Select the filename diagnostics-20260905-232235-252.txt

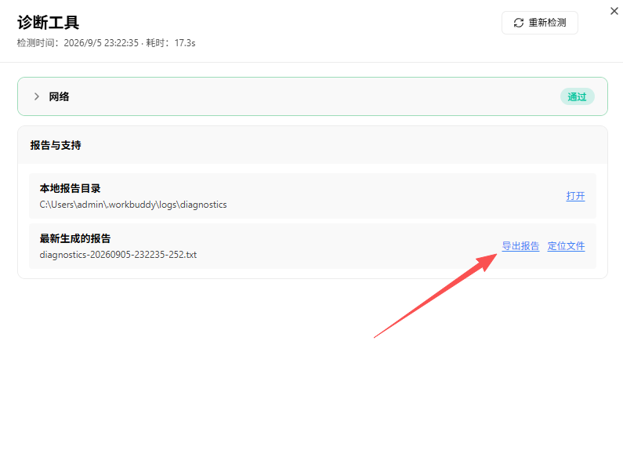coord(118,255)
